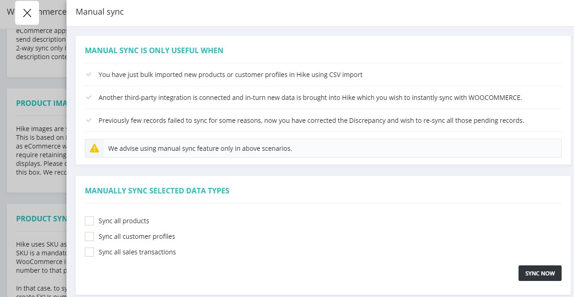Click the manual sync advisory message text

200,148
